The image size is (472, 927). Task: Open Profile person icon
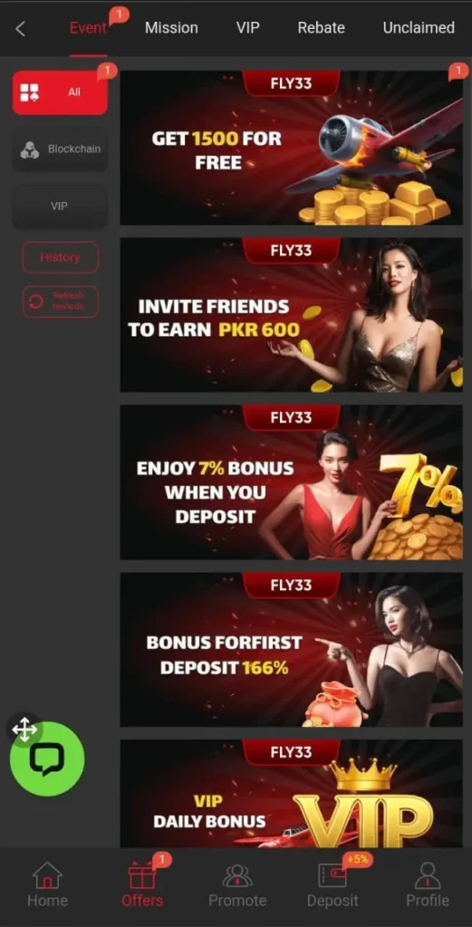pyautogui.click(x=427, y=875)
